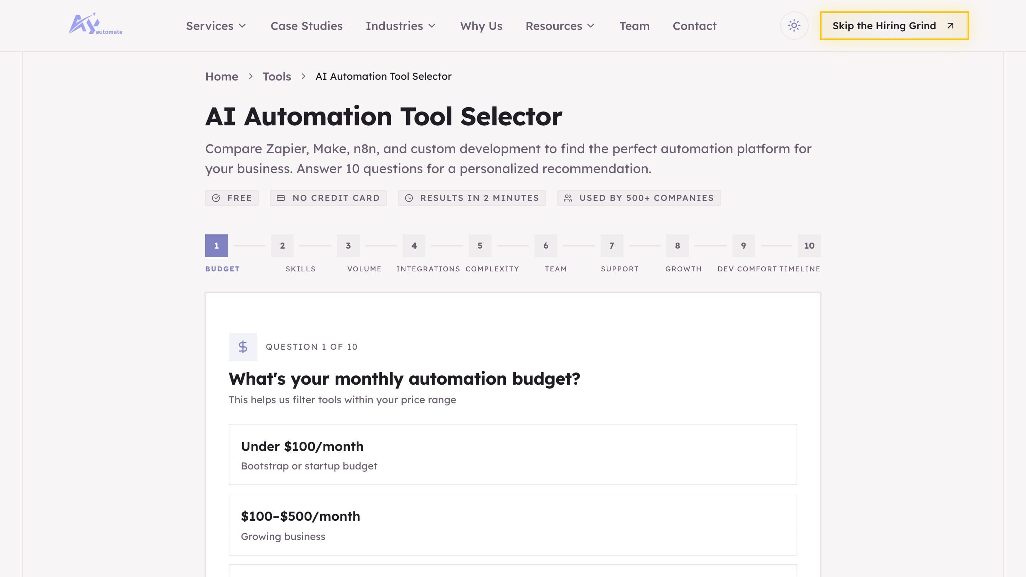Click the credit card icon badge
The width and height of the screenshot is (1026, 577).
[281, 198]
